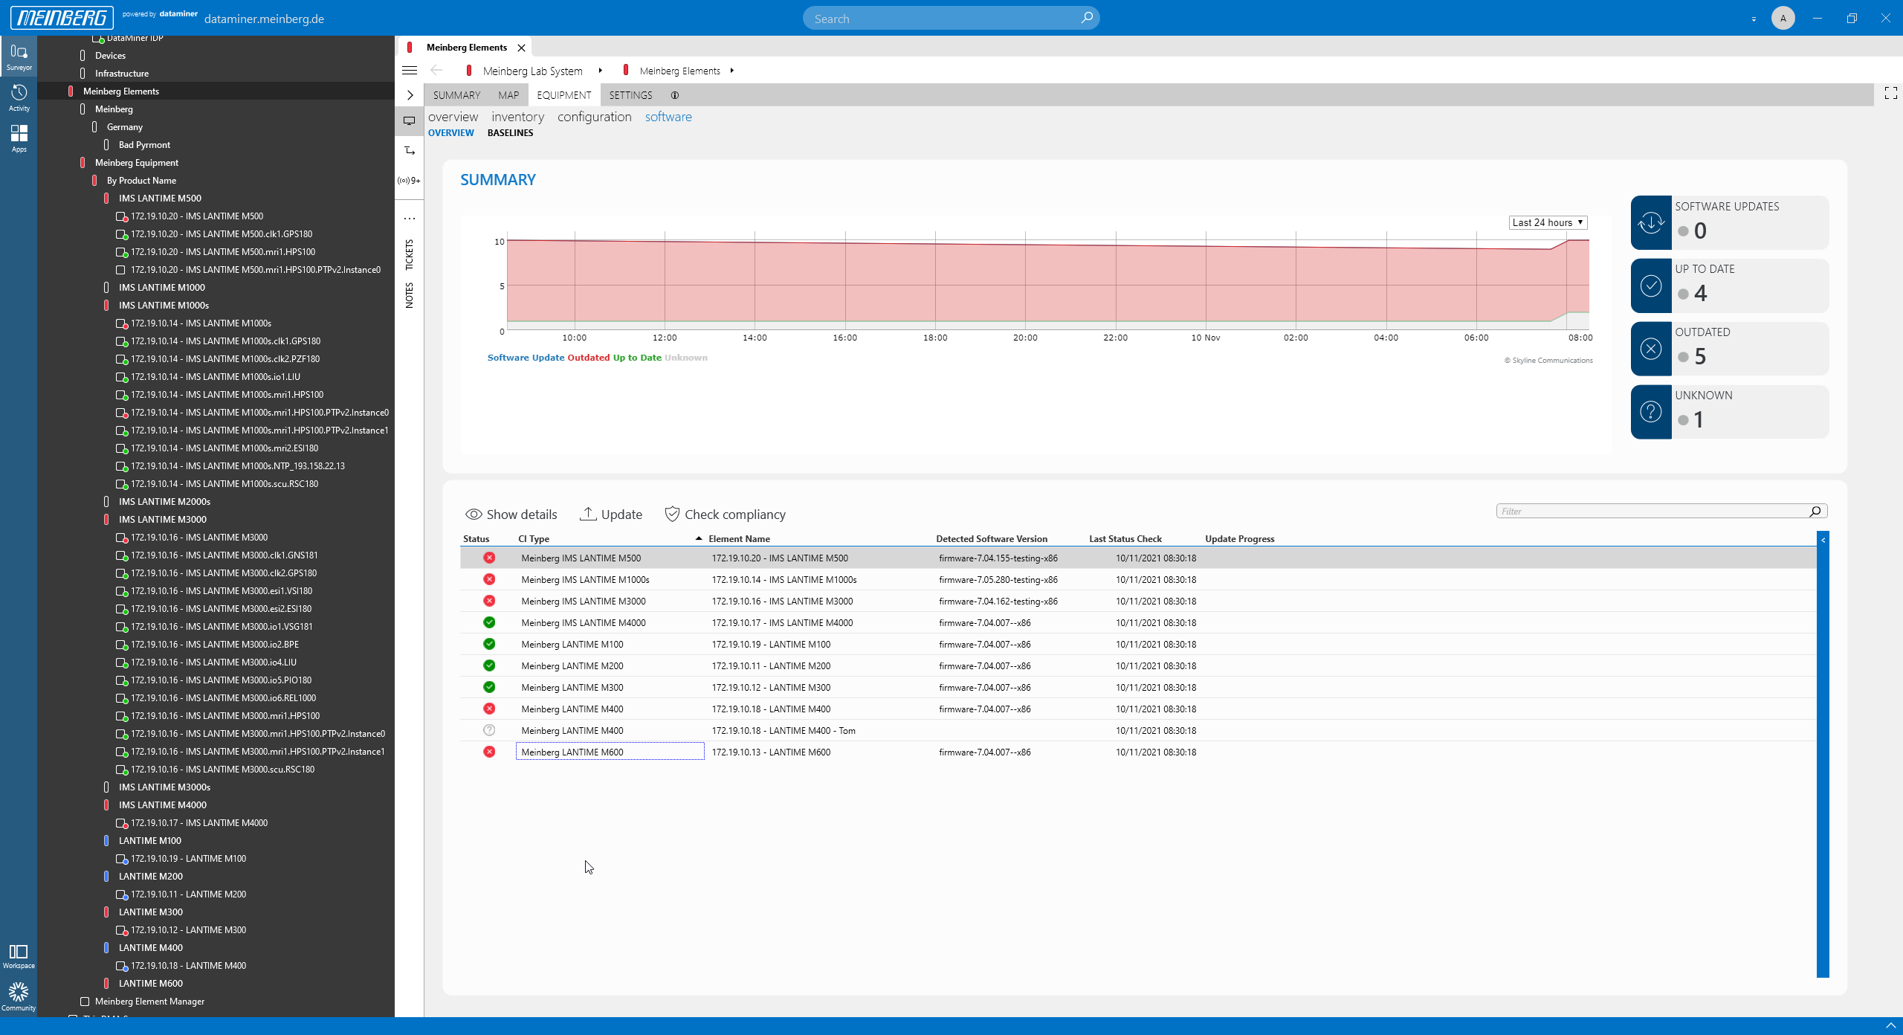This screenshot has width=1903, height=1035.
Task: Expand the bottom-right status bar chevron
Action: coord(1891,1026)
